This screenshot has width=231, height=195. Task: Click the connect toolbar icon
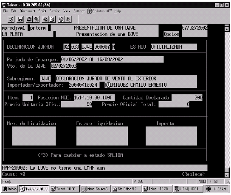[11, 19]
